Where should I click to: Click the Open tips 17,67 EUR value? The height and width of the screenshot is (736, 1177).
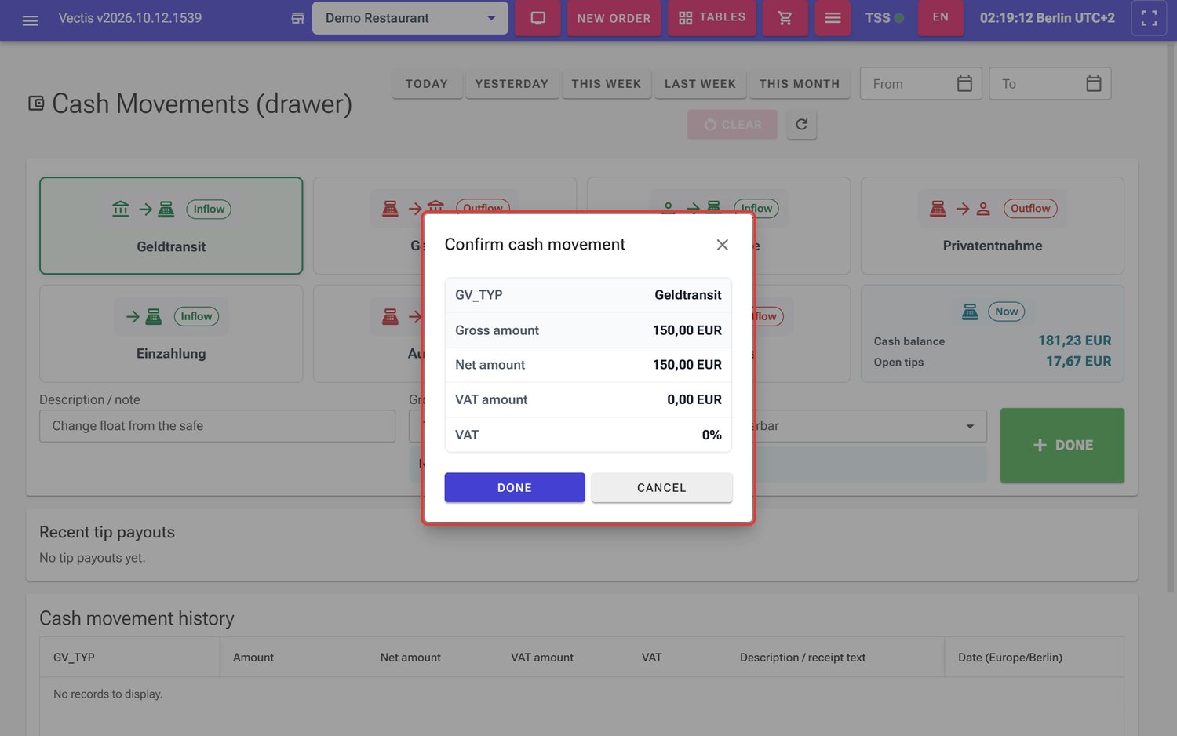(x=1078, y=361)
